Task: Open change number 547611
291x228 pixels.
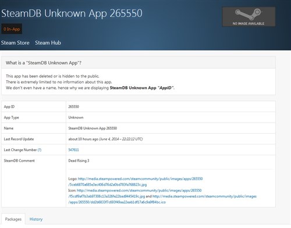Action: pyautogui.click(x=73, y=149)
